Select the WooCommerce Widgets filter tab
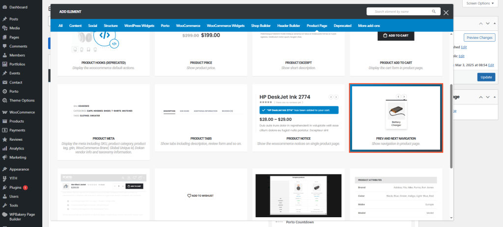 225,25
